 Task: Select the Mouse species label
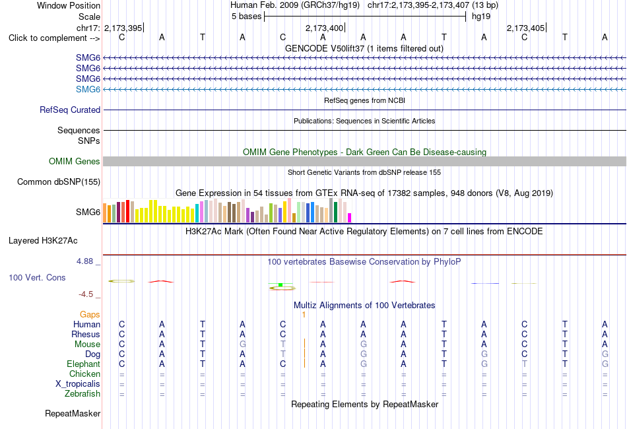tap(87, 345)
